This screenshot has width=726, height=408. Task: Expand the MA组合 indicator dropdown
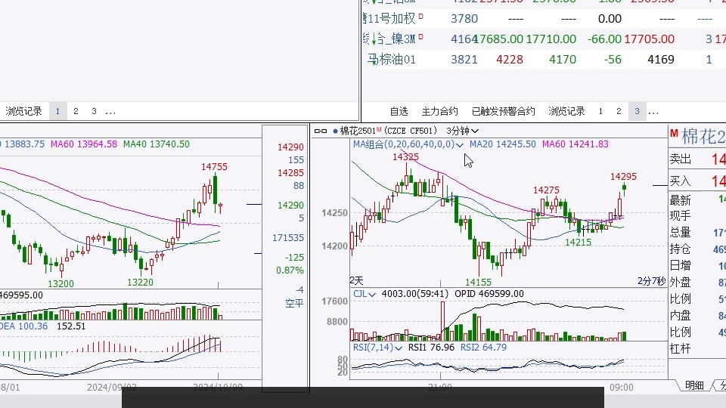pyautogui.click(x=460, y=144)
